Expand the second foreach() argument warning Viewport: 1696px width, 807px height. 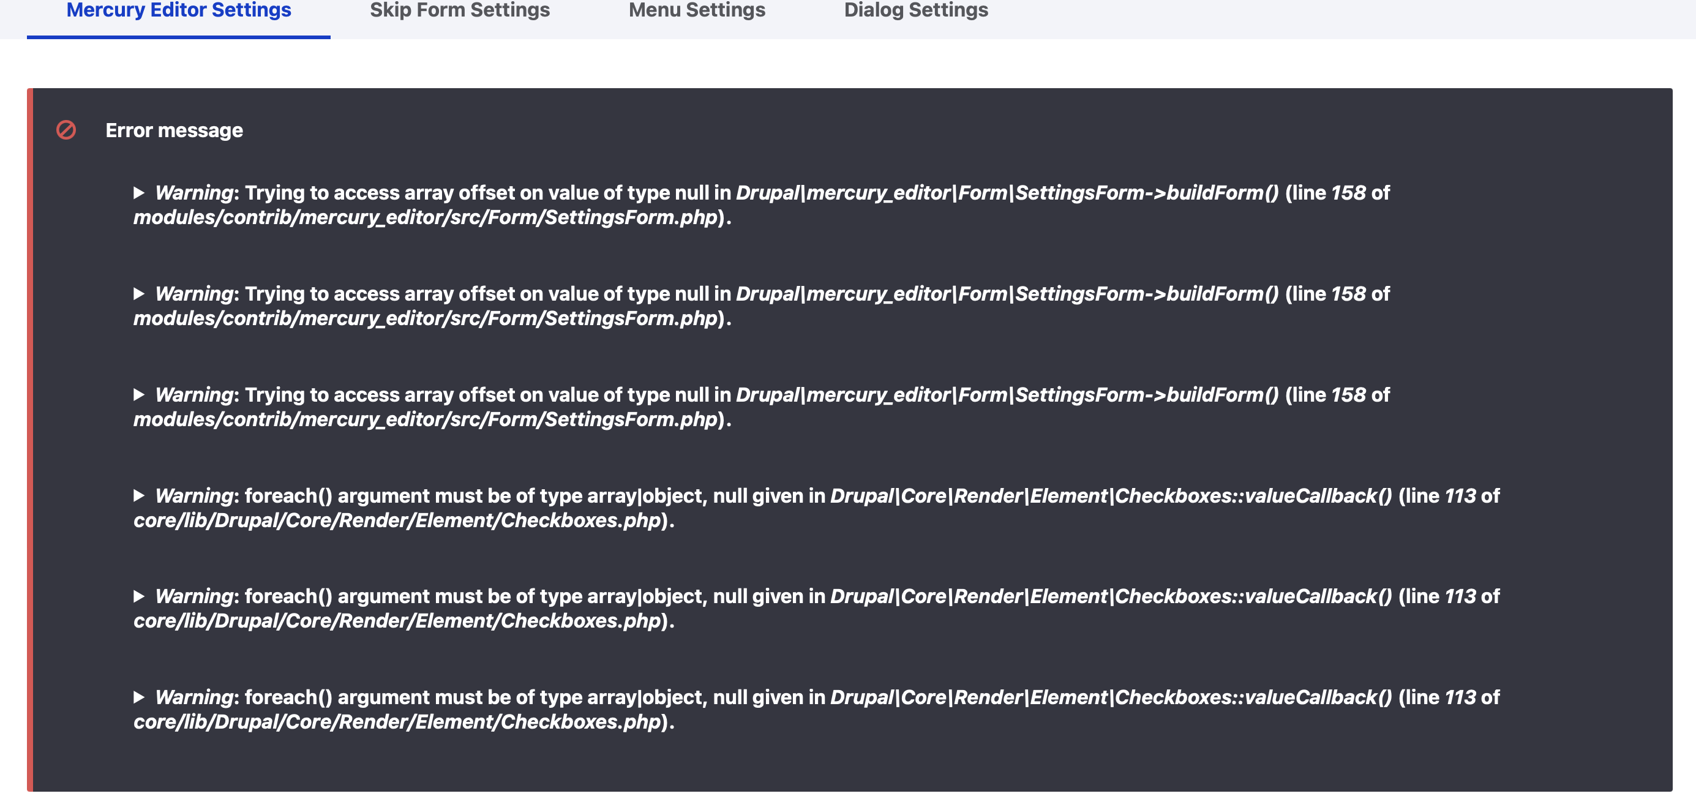[x=140, y=596]
